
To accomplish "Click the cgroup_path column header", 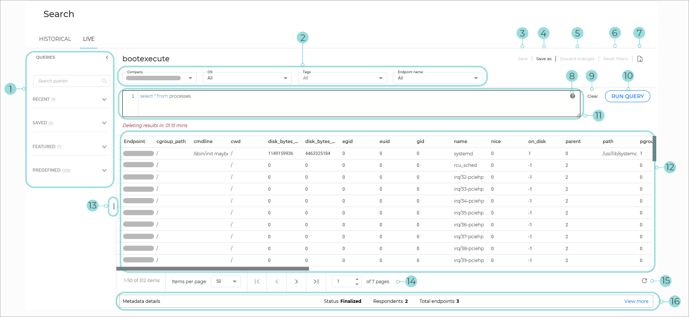I will 171,142.
